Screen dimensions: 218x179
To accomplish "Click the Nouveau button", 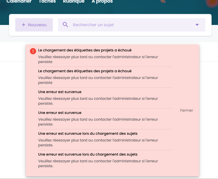I will (34, 25).
